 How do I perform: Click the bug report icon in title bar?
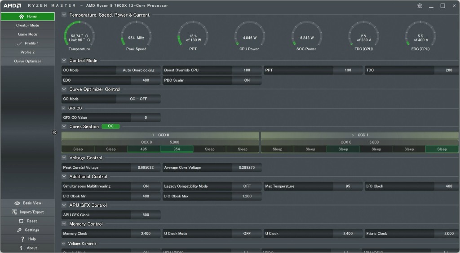pos(420,6)
